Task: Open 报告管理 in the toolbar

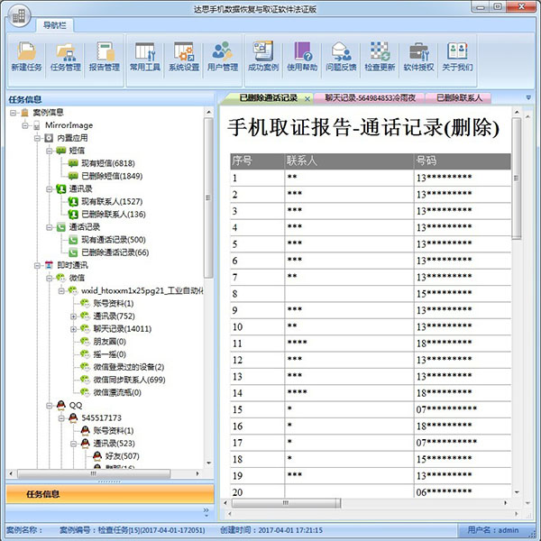Action: coord(105,55)
